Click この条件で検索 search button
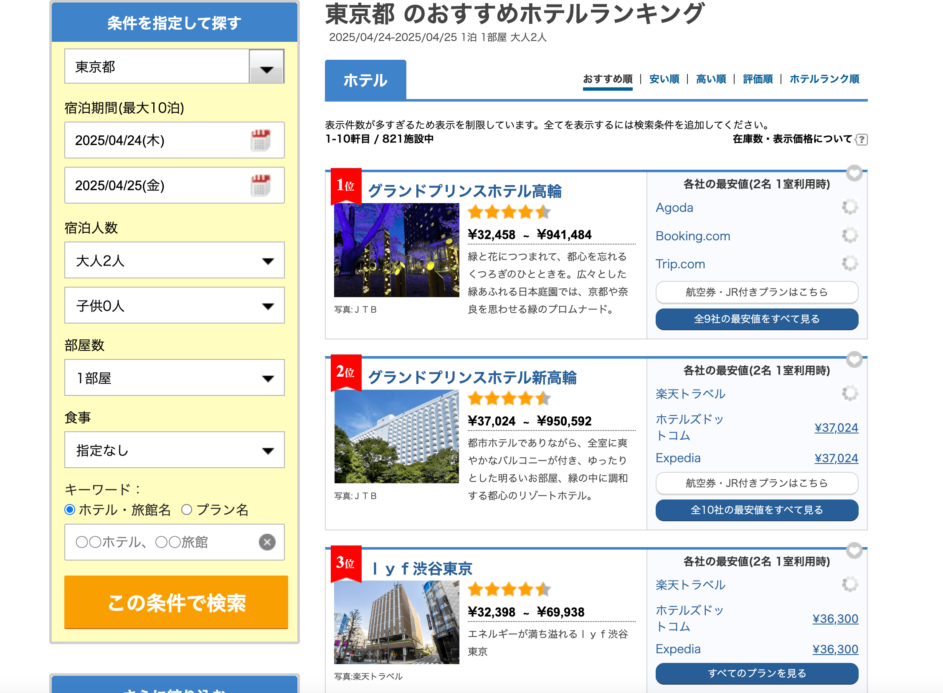Screen dimensions: 943x693 coord(176,602)
